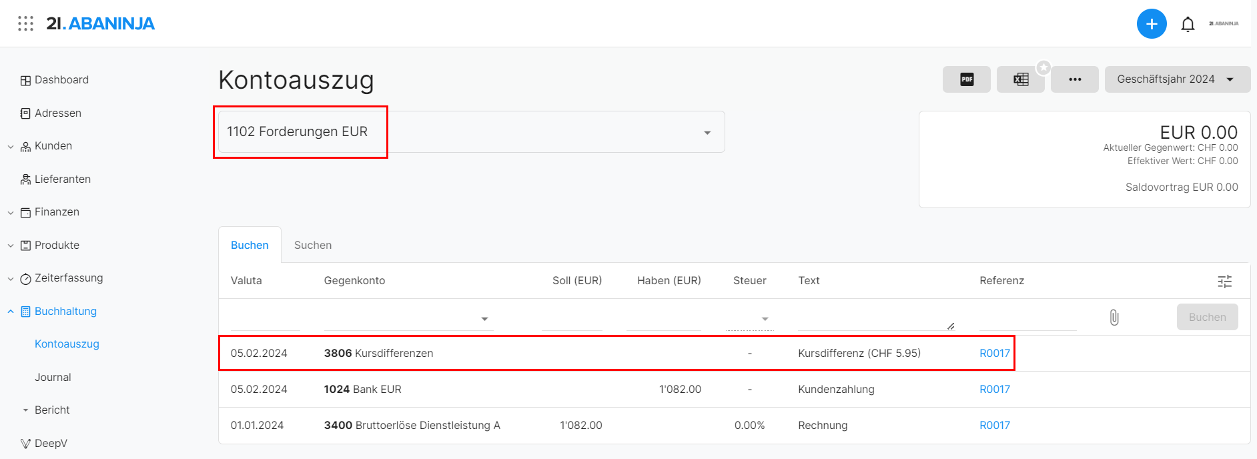
Task: Open the apps grid menu
Action: pos(25,23)
